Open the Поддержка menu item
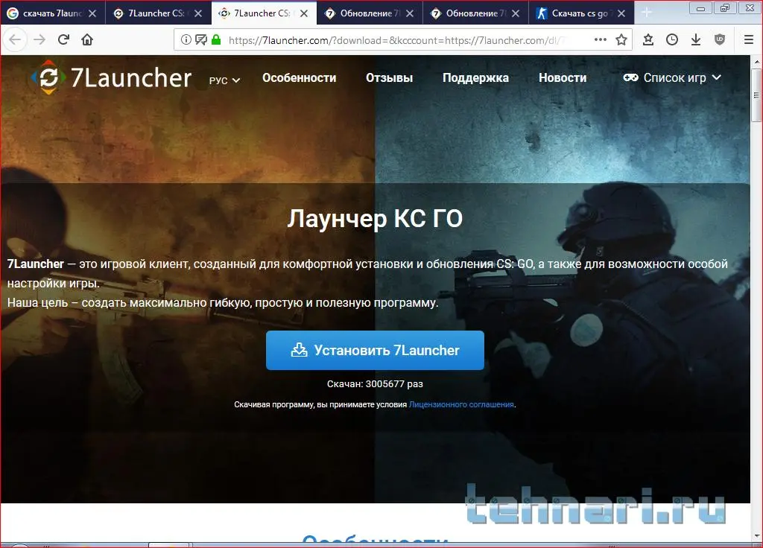Viewport: 763px width, 548px height. click(475, 77)
